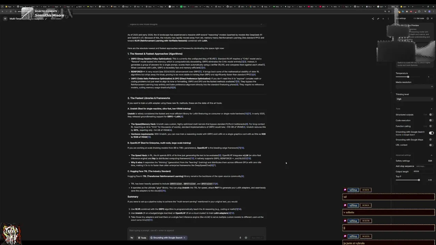The width and height of the screenshot is (436, 245).
Task: Open the three-dot more options menu
Action: 388,18
